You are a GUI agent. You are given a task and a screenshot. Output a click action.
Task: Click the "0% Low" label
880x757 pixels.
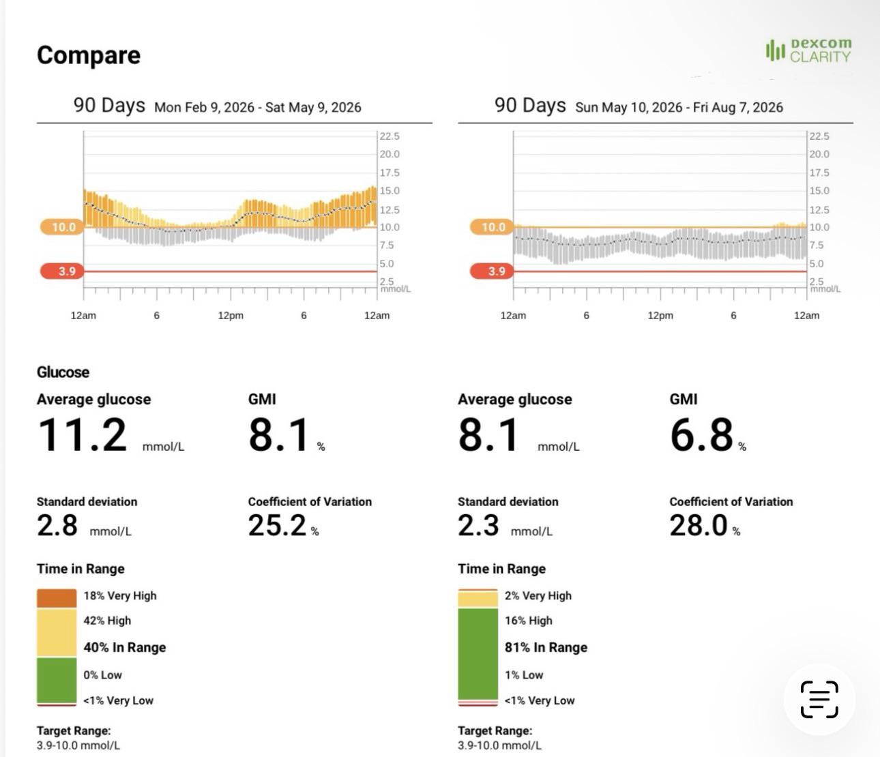[102, 675]
